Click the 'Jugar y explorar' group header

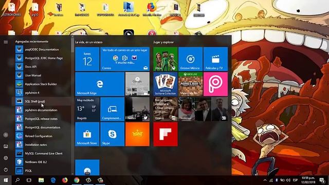[163, 42]
